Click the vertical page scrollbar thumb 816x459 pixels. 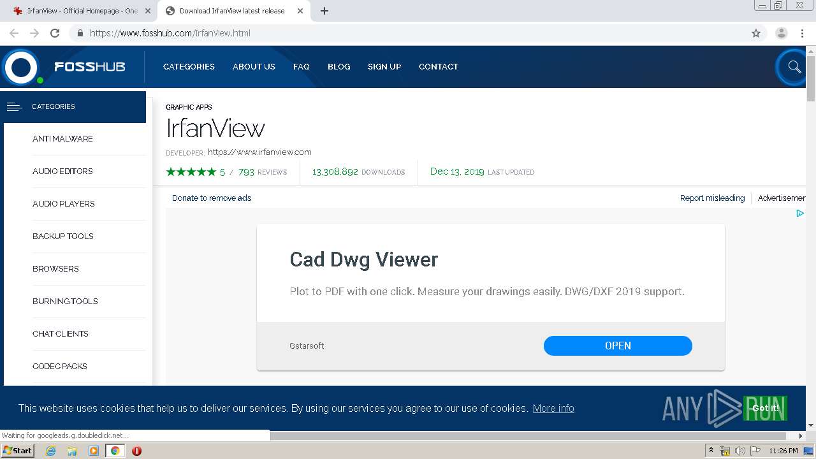(811, 78)
